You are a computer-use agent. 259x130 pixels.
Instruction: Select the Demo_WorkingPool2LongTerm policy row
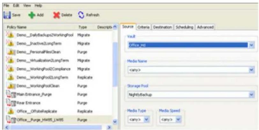click(x=59, y=77)
